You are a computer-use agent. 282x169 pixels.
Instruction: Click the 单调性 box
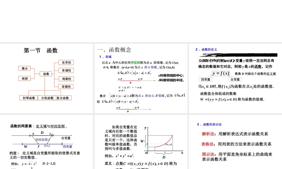pyautogui.click(x=66, y=70)
